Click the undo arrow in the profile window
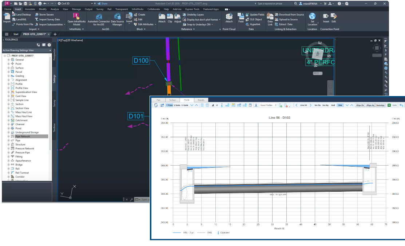 (401, 105)
